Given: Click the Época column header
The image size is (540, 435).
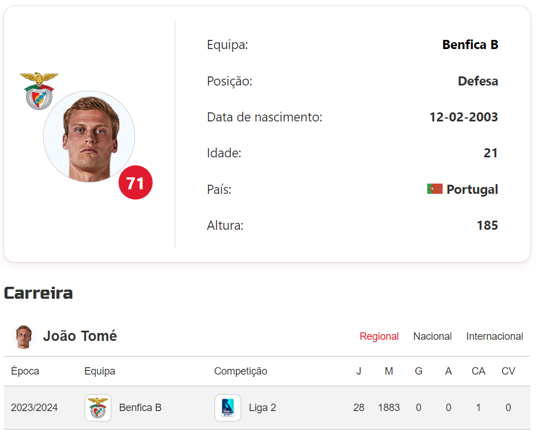Looking at the screenshot, I should [x=25, y=371].
